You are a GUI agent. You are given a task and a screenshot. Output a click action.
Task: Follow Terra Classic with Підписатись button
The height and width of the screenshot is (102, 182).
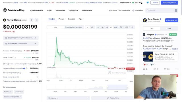coord(171,20)
